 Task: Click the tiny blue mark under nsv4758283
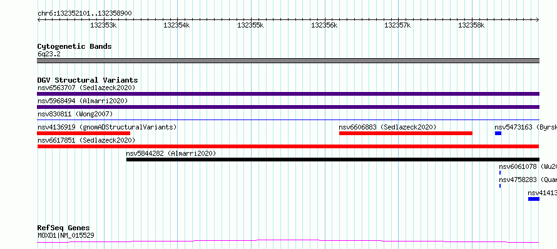pos(500,186)
